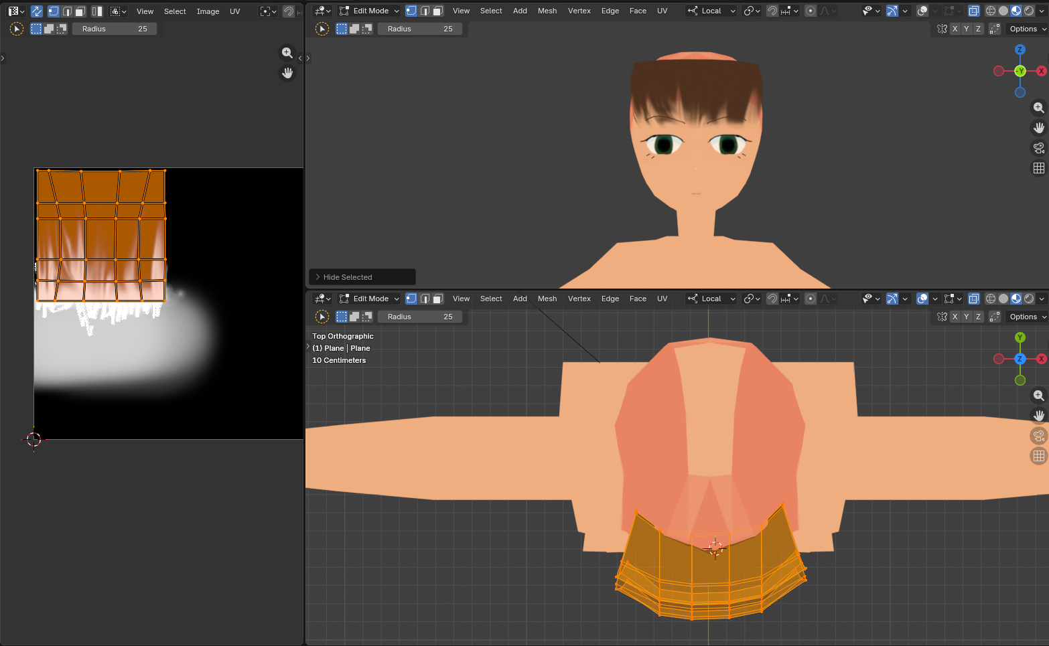The height and width of the screenshot is (646, 1049).
Task: Open Select menu in bottom viewport
Action: [x=491, y=299]
